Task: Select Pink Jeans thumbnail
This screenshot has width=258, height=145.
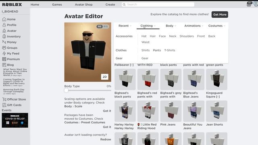Action: click(171, 111)
